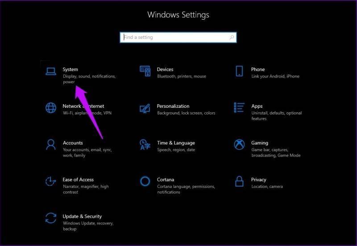Open the Time & Language icon

[145, 144]
